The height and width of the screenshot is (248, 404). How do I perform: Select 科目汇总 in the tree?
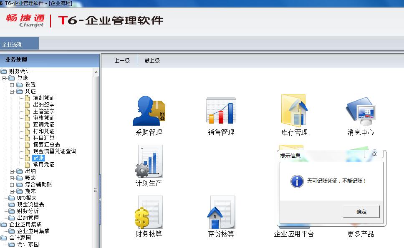tap(44, 138)
